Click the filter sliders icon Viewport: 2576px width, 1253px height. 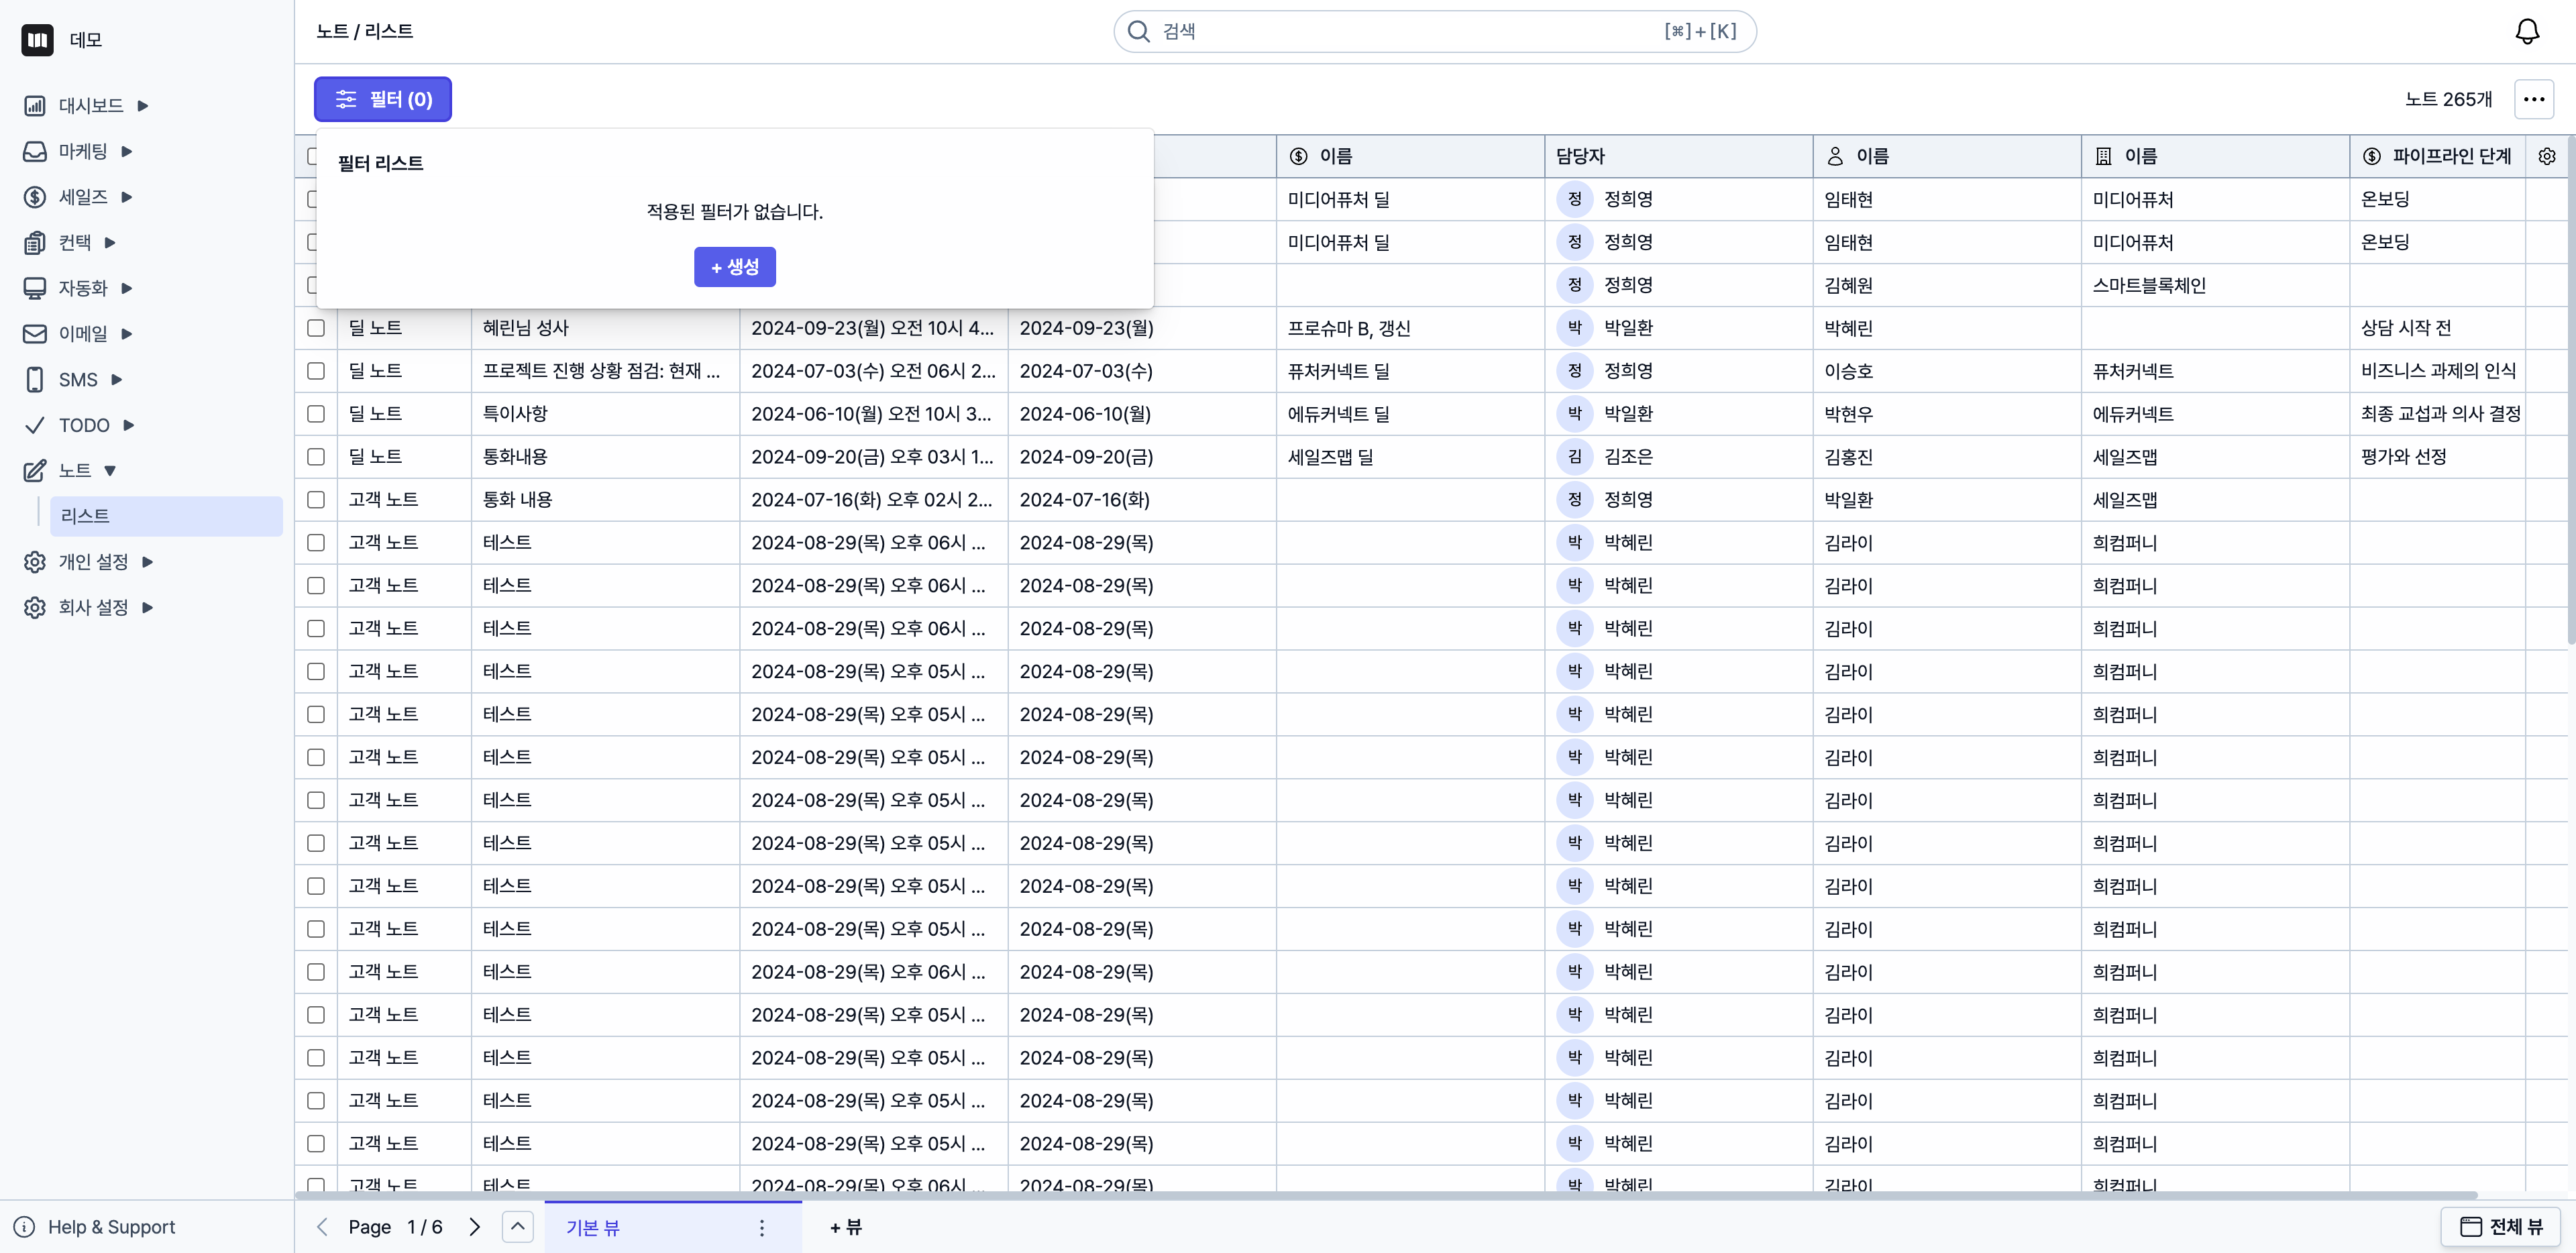coord(346,99)
